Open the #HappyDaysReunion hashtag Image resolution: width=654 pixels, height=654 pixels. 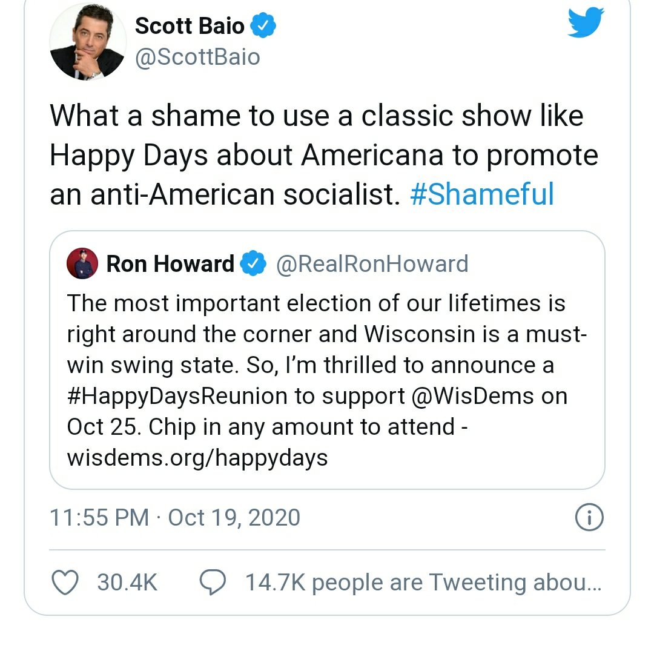point(177,395)
